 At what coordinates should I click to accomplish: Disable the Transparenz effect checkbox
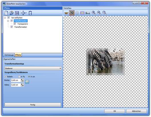point(15,24)
